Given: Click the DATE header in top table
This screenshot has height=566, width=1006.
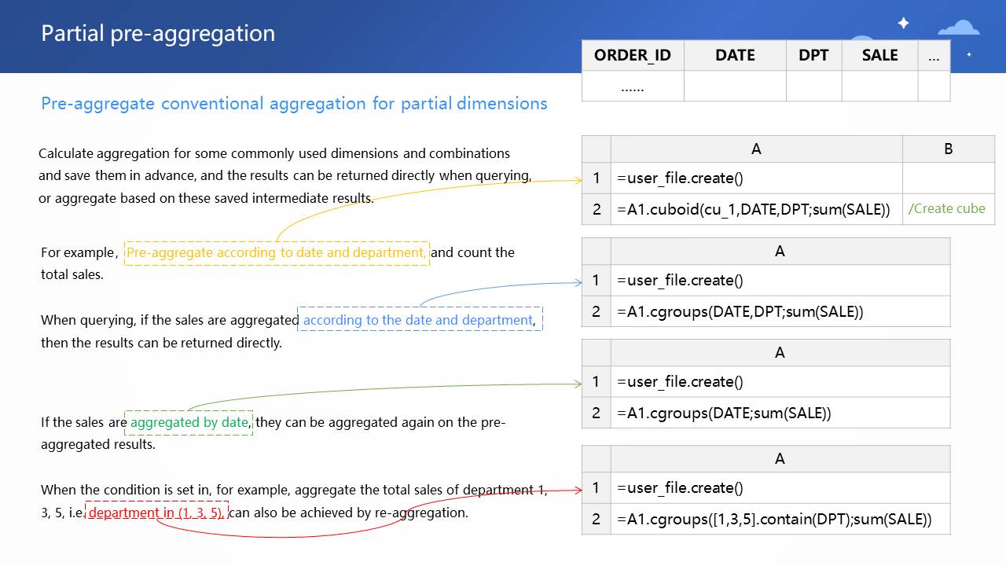Looking at the screenshot, I should 735,56.
